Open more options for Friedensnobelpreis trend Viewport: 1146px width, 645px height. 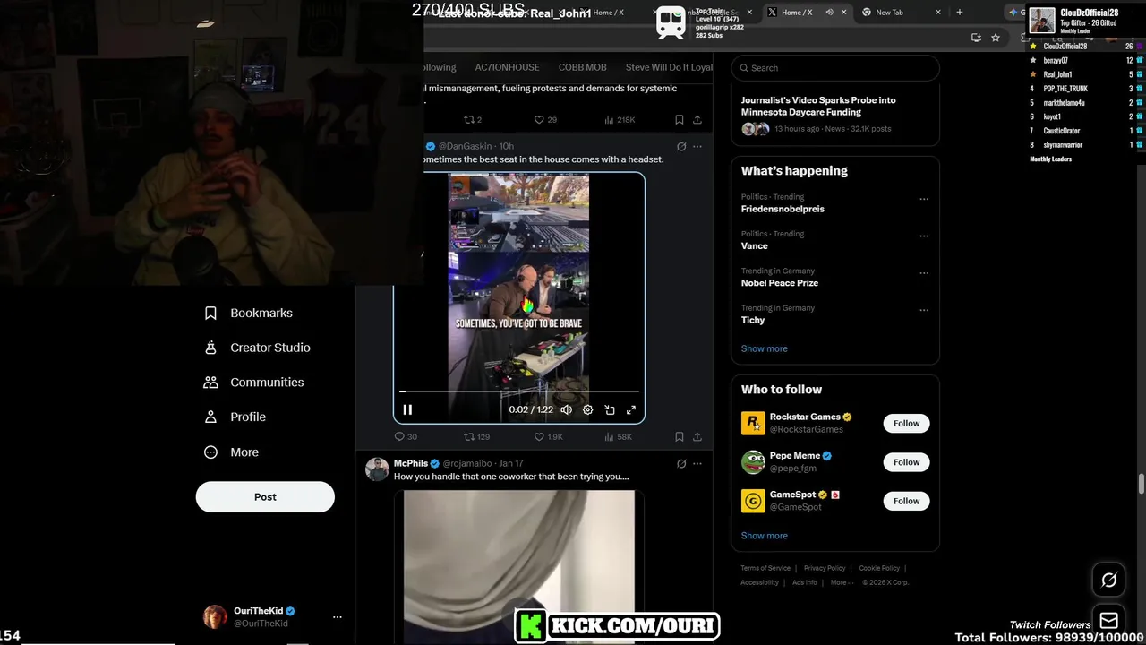[924, 200]
